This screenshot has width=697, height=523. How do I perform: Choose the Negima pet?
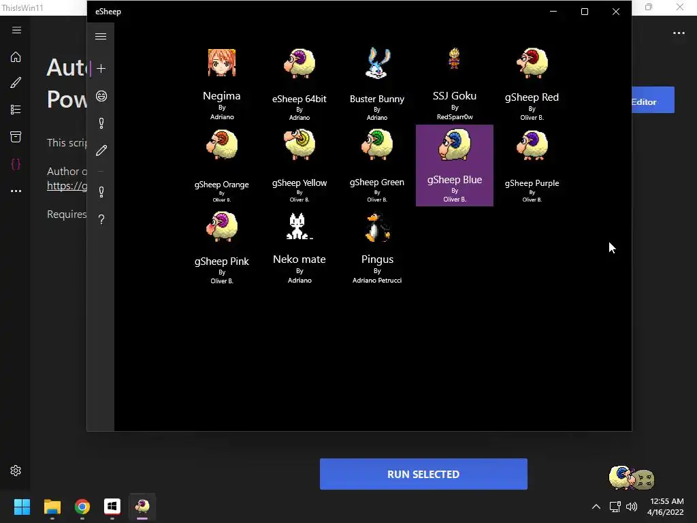(x=222, y=84)
